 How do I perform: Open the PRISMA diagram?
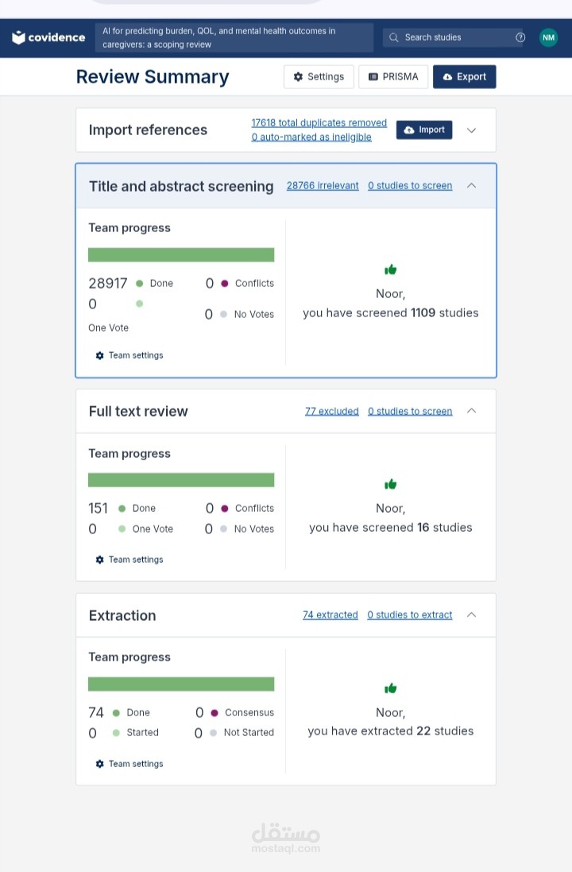393,76
